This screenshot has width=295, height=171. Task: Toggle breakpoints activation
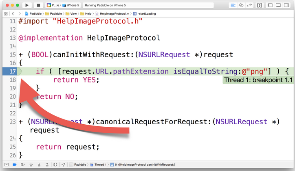pyautogui.click(x=15, y=165)
